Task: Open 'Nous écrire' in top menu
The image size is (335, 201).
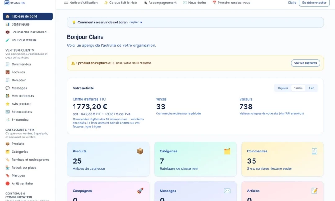Action: coord(194,3)
